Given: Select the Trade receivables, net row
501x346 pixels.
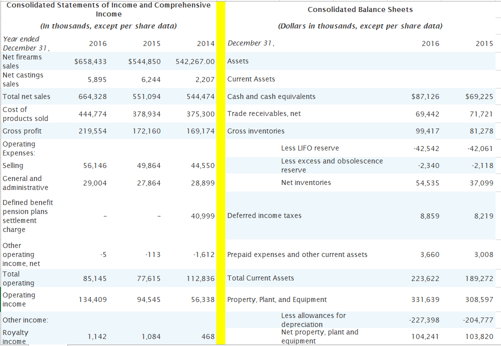Looking at the screenshot, I should (263, 113).
